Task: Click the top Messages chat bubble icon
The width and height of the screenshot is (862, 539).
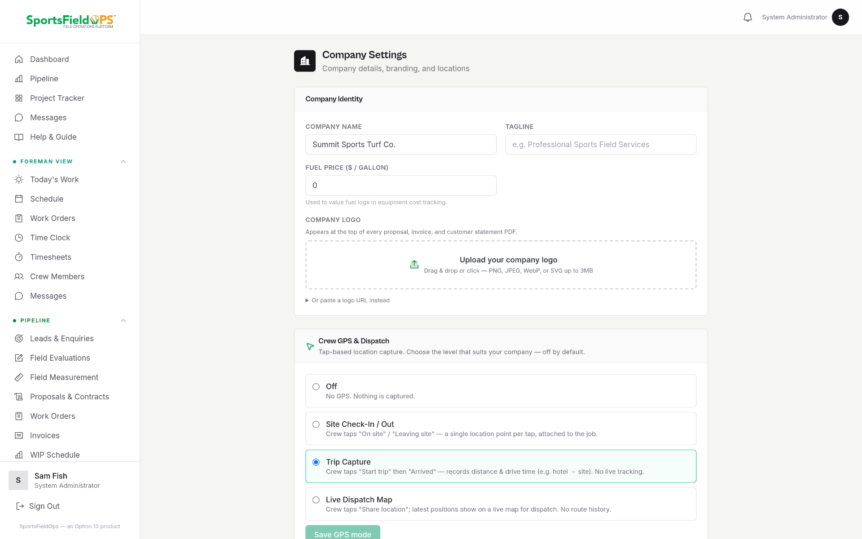Action: pyautogui.click(x=19, y=118)
